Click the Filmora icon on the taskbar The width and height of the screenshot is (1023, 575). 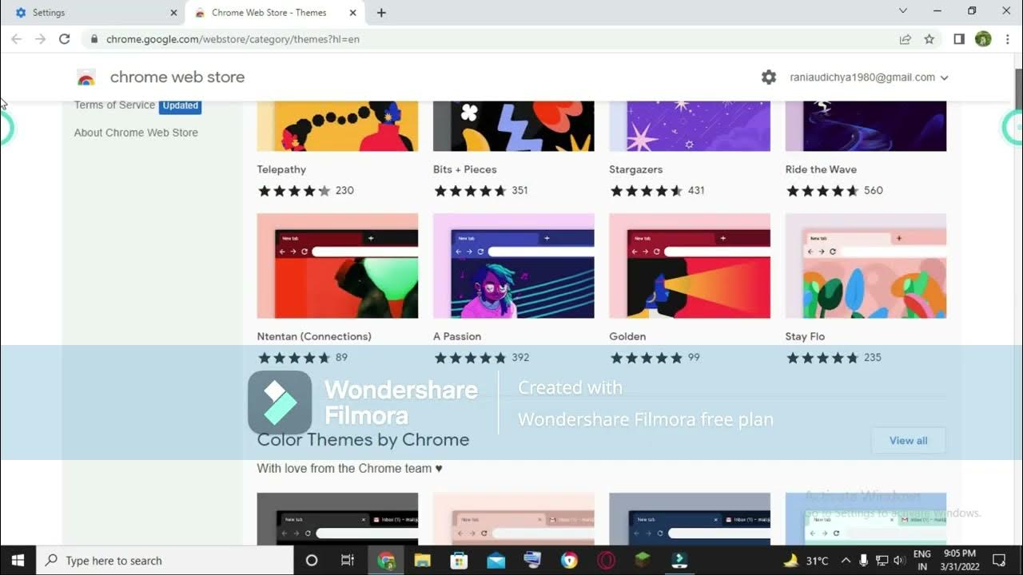point(680,560)
